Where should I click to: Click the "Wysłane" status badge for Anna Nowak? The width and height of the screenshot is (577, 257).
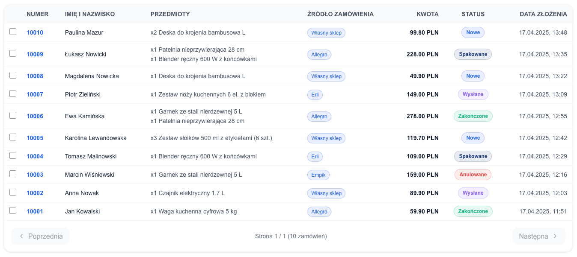point(473,193)
